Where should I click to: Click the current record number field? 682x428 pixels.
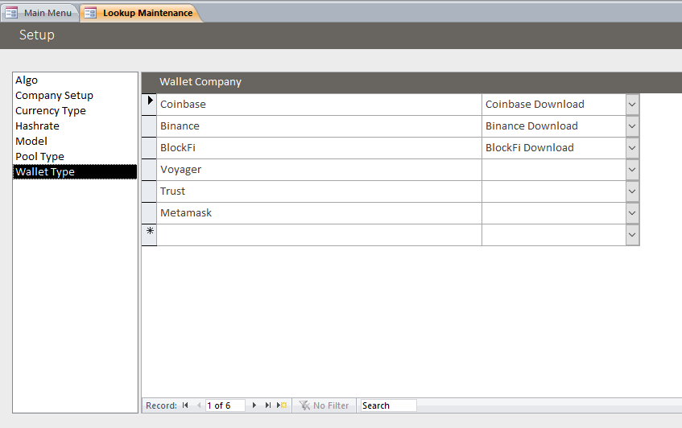[225, 405]
